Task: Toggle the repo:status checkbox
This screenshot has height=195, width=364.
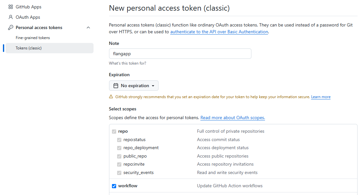Action: (x=119, y=140)
